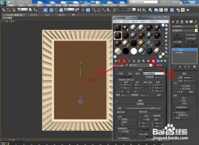This screenshot has height=145, width=199.
Task: Collapse the Bitmap Parameters rollout
Action: coord(140,104)
